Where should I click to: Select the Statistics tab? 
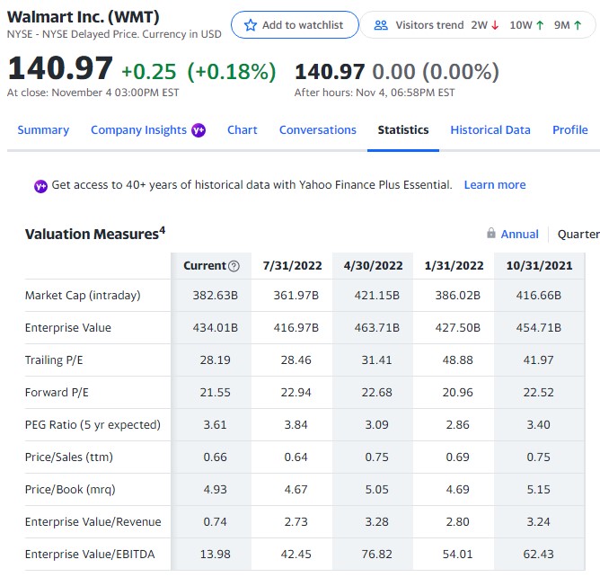coord(403,129)
